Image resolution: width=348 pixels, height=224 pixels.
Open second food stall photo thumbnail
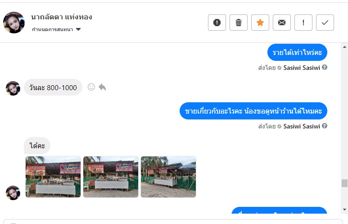[x=111, y=177]
